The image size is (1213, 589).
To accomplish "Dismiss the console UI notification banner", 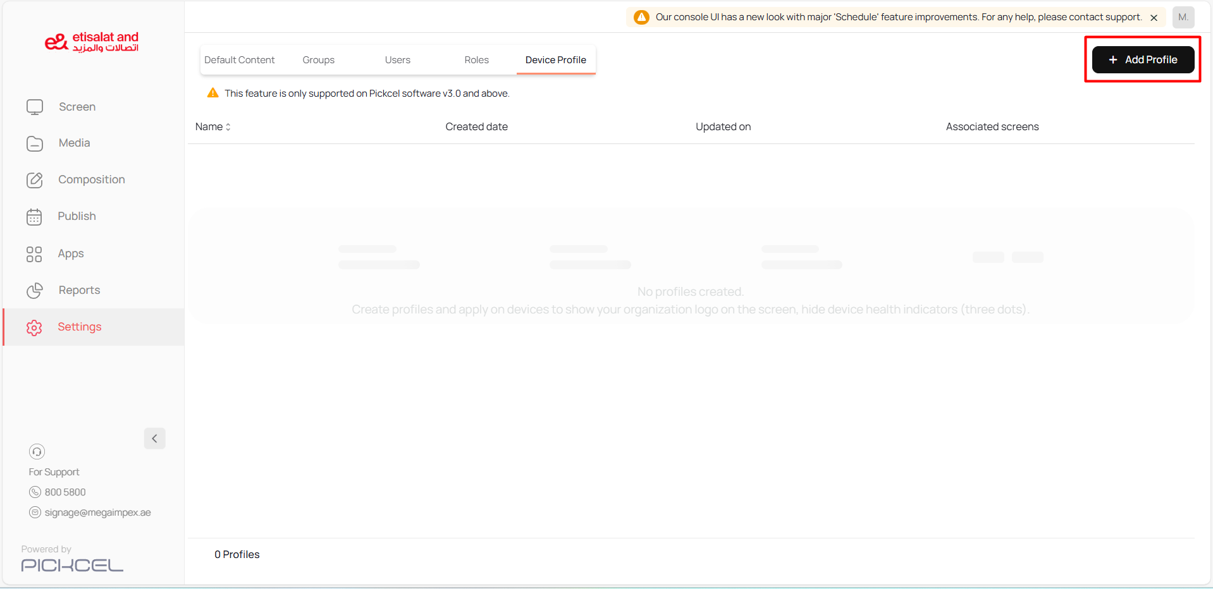I will pos(1154,18).
